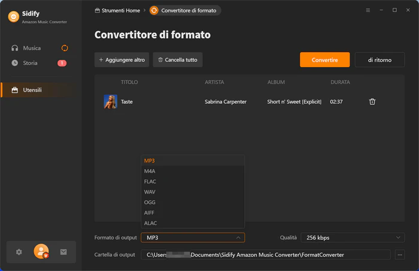Image resolution: width=419 pixels, height=271 pixels.
Task: Click album Short n' Sweet [Explicit]
Action: (294, 102)
